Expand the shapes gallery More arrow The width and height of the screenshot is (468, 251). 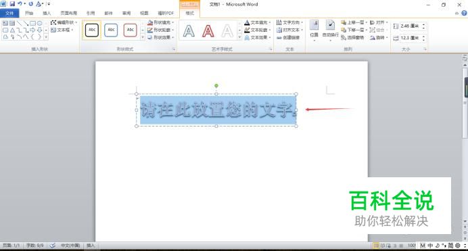(46, 37)
